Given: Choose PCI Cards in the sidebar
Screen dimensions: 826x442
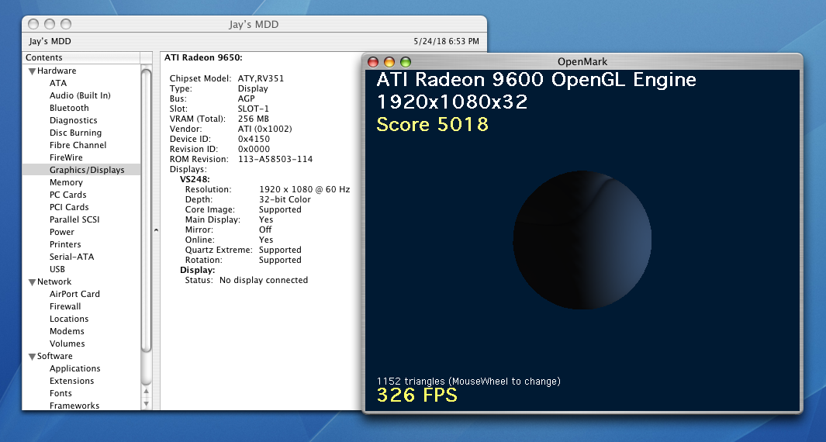Looking at the screenshot, I should tap(69, 207).
